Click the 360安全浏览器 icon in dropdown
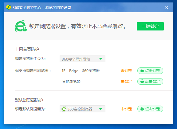177x129 pixels. (64, 109)
